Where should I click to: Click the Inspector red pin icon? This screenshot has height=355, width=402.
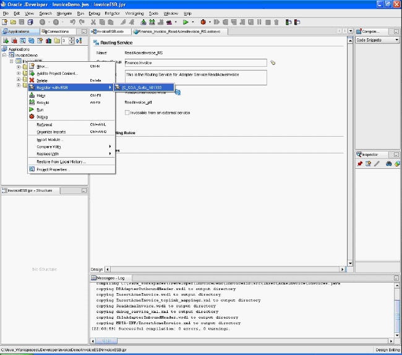click(360, 164)
